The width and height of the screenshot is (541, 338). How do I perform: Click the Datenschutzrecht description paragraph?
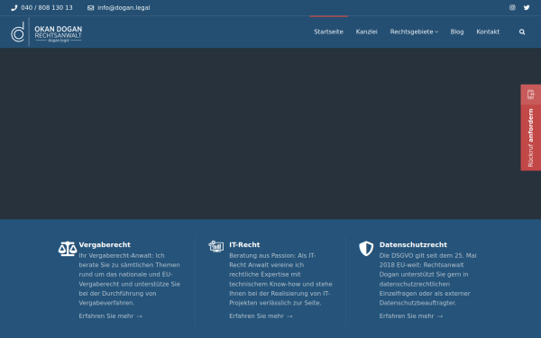(x=427, y=279)
